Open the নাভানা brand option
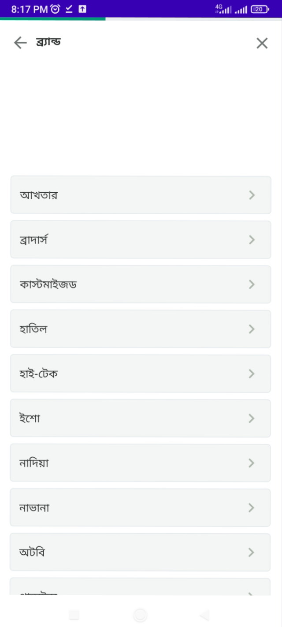This screenshot has height=627, width=282. coord(141,508)
